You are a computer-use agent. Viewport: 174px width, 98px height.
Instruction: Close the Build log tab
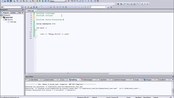[79, 80]
